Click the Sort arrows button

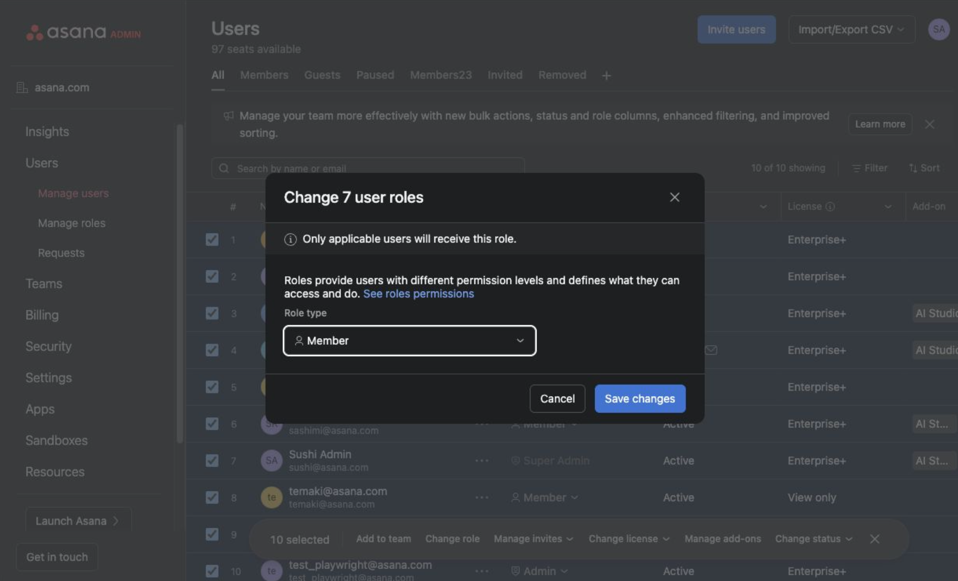pos(924,168)
